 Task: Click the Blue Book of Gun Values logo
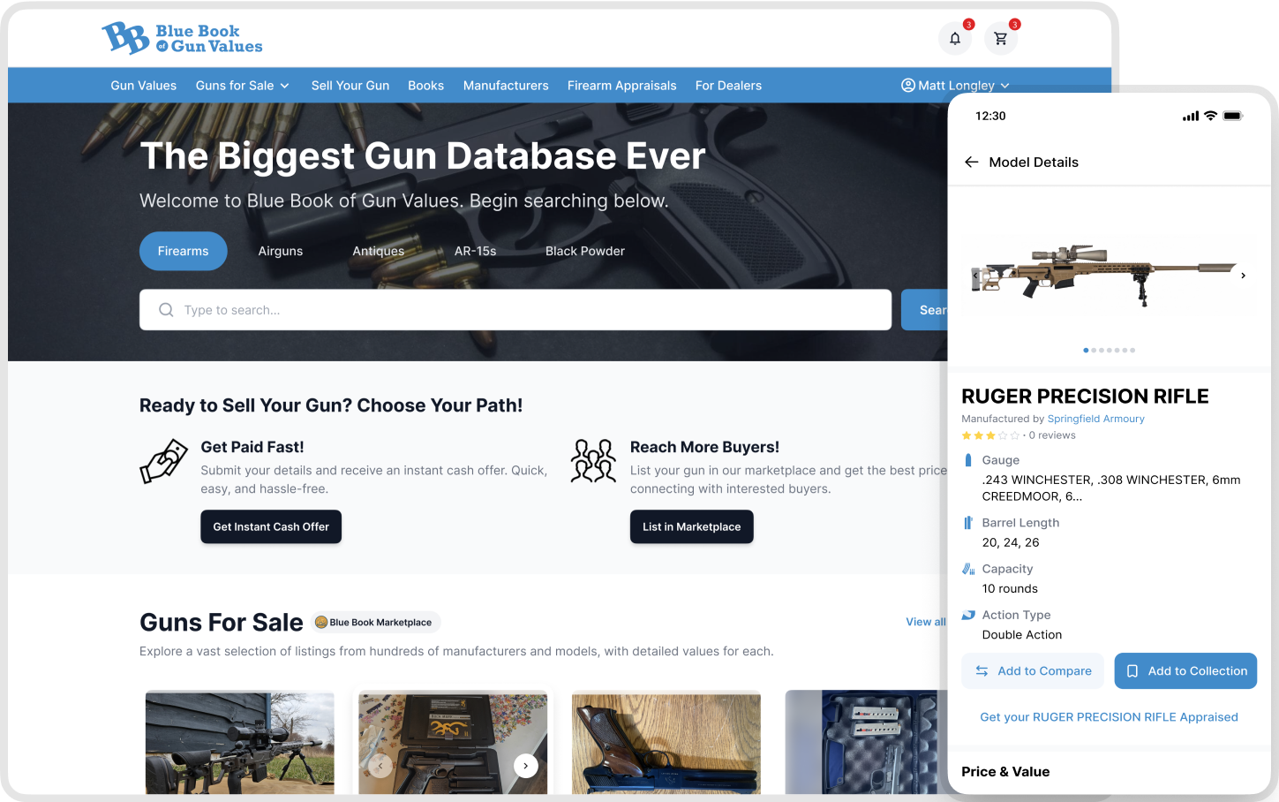click(x=182, y=39)
